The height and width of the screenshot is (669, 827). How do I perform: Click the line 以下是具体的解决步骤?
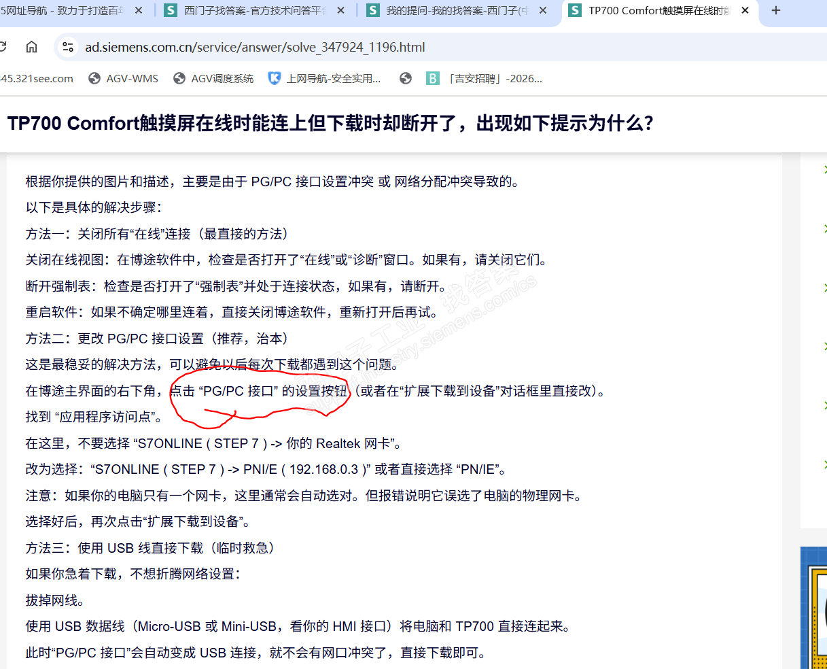tap(94, 207)
